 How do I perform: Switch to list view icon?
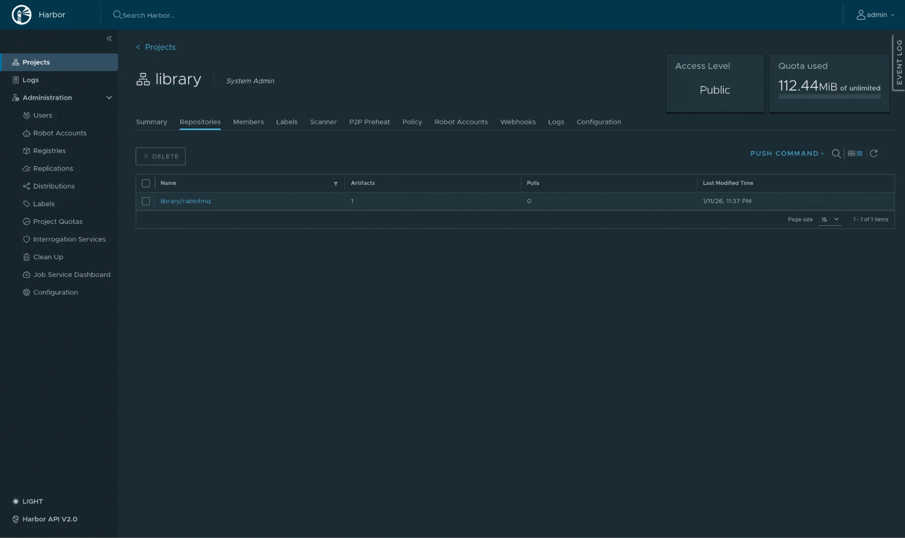tap(859, 154)
